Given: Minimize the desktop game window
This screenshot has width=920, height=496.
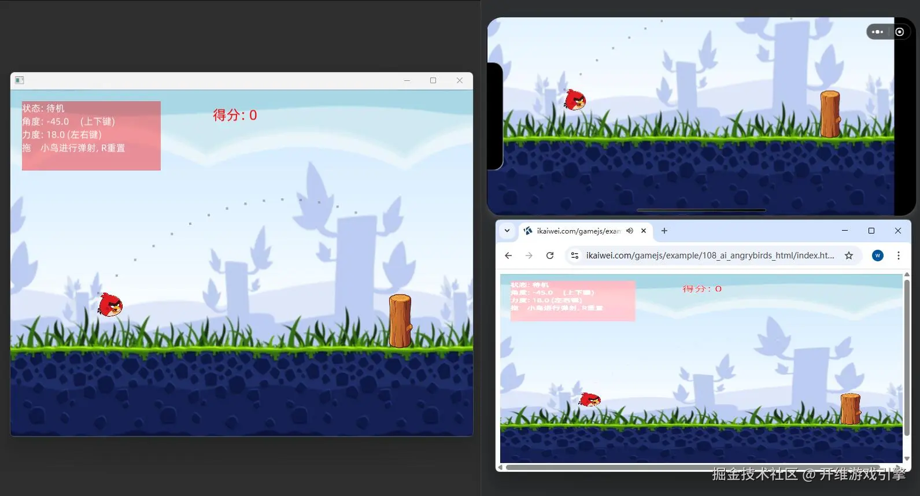Looking at the screenshot, I should 407,80.
